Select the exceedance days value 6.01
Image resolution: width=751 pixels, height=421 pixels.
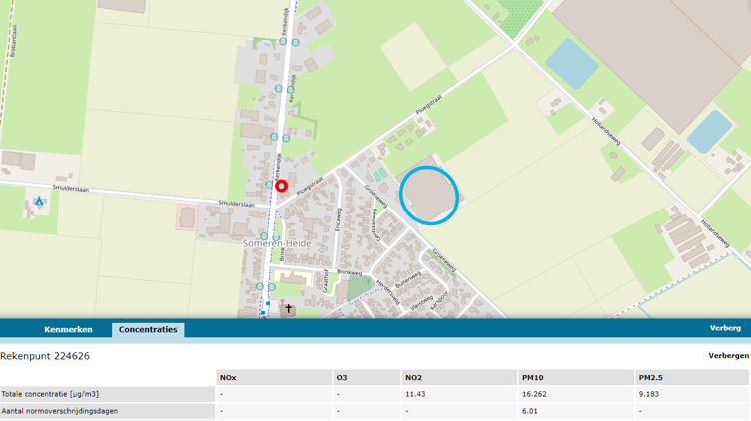point(529,411)
